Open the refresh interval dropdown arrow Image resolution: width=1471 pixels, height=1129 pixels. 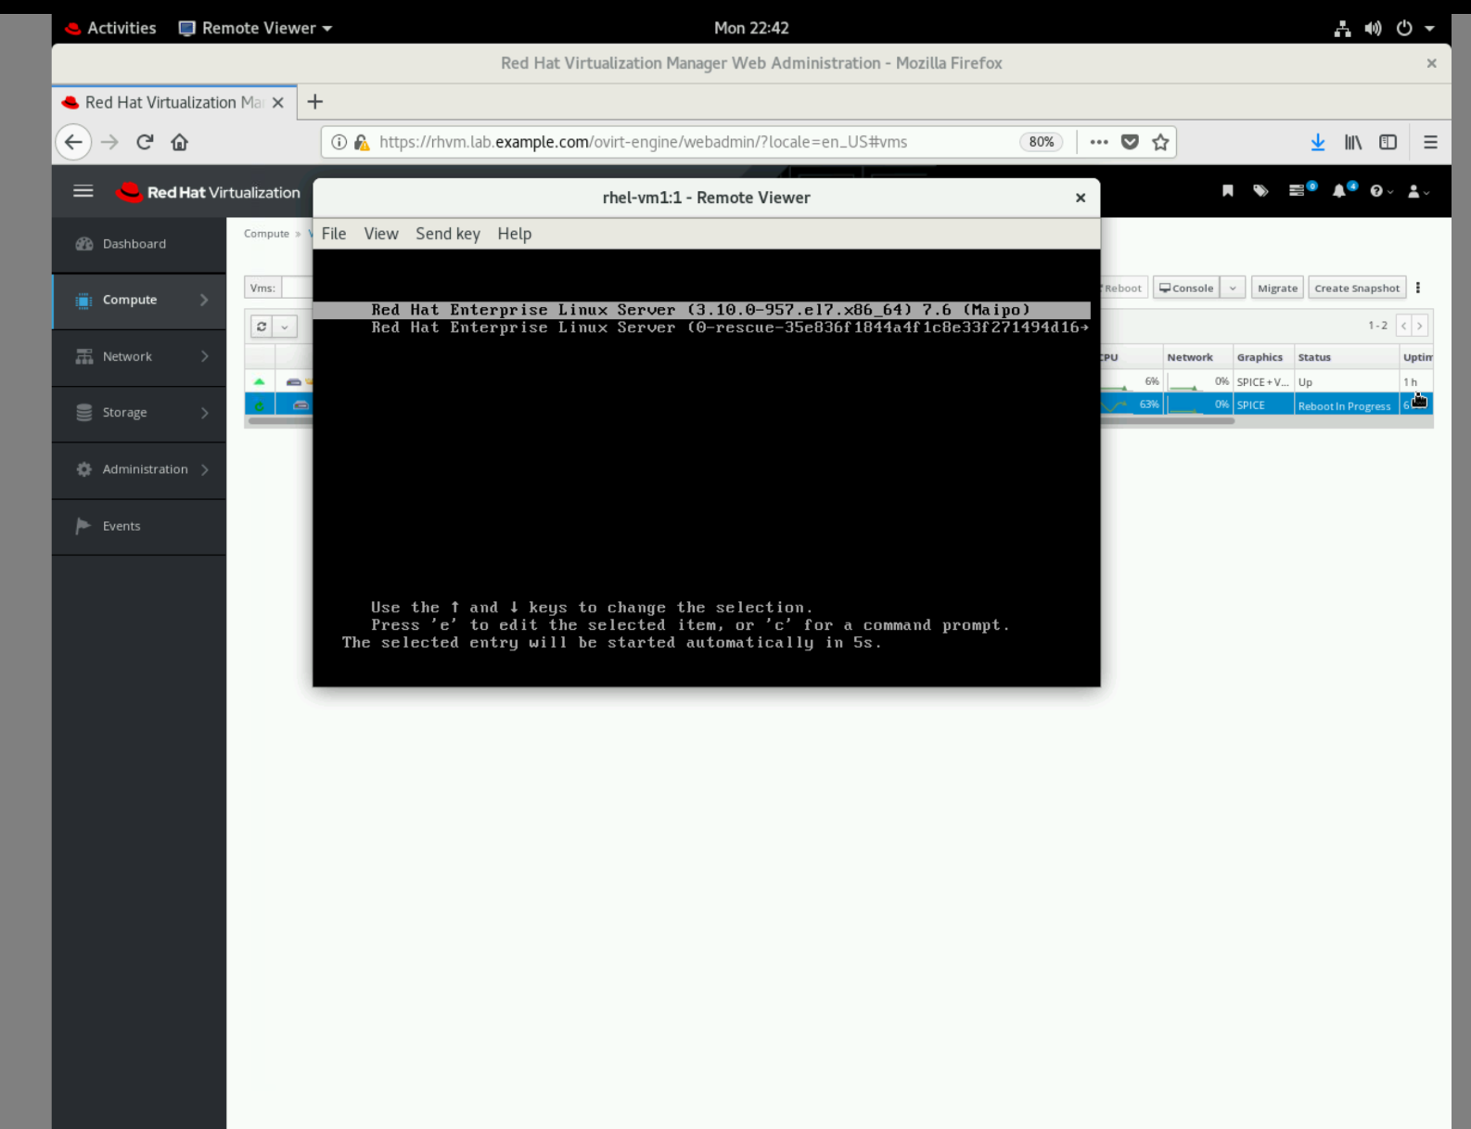point(285,327)
